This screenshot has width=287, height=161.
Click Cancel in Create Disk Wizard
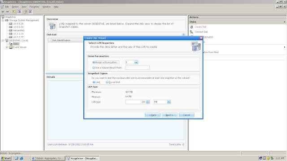pos(187,115)
